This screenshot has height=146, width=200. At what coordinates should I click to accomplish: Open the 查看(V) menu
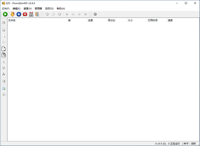point(28,8)
